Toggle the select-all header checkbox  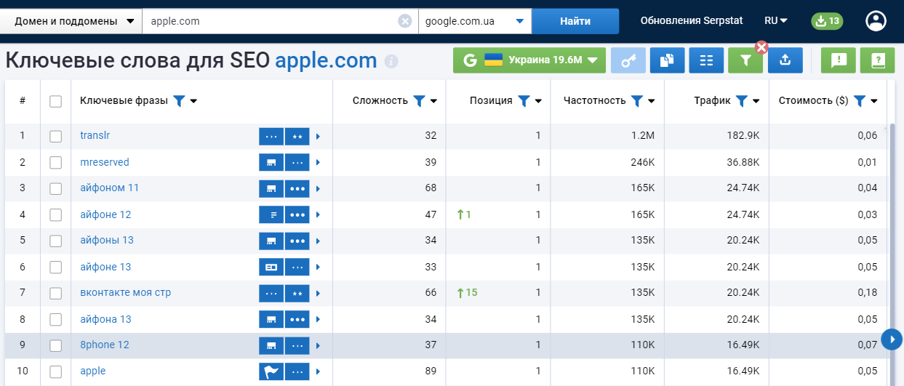click(55, 101)
